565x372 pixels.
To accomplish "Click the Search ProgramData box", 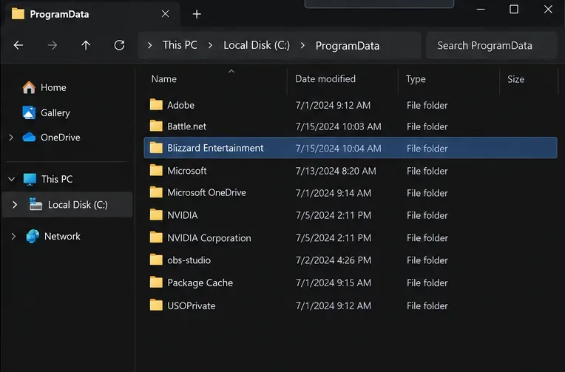I will coord(492,45).
